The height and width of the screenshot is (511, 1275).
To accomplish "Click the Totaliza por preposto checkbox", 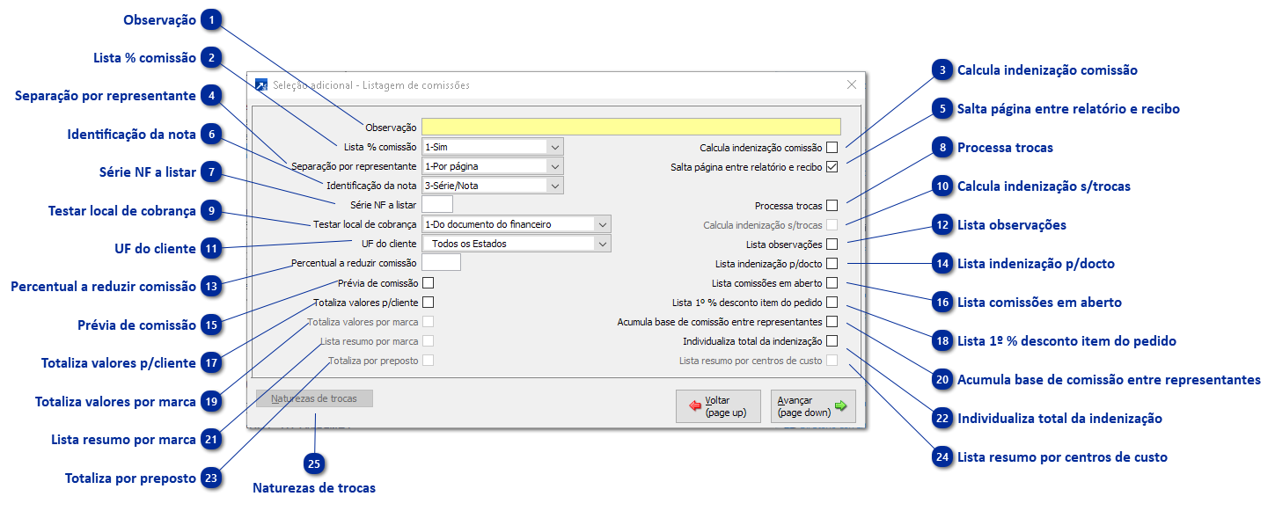I will tap(429, 361).
